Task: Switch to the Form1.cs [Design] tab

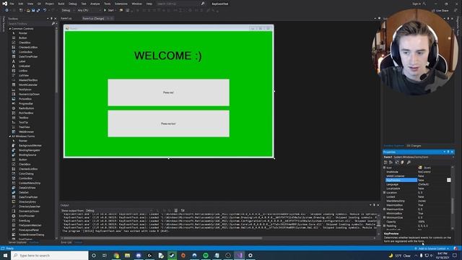Action: tap(93, 18)
